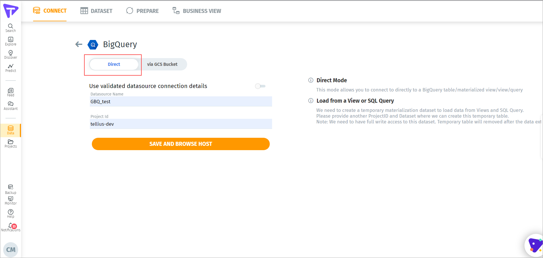Click SAVE AND BROWSE HOST button
The height and width of the screenshot is (258, 543).
coord(181,144)
